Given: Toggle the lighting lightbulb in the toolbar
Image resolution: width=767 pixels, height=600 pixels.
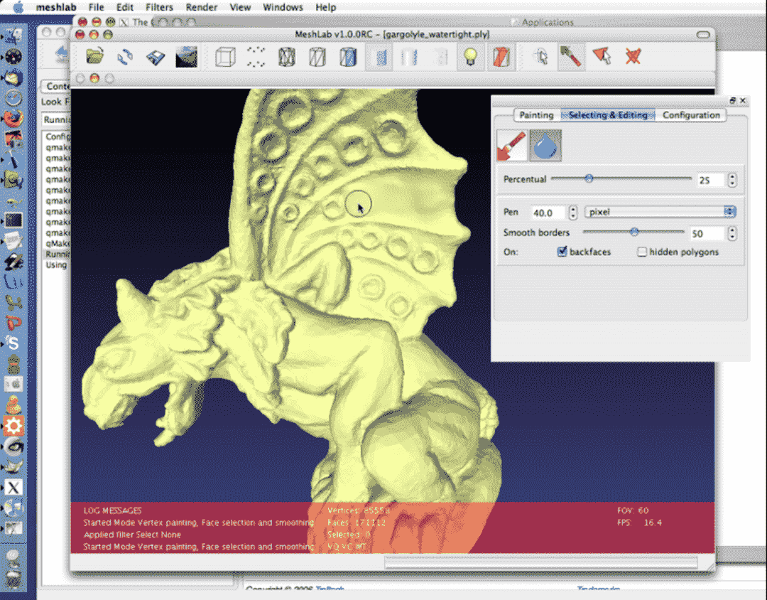Looking at the screenshot, I should [x=469, y=57].
